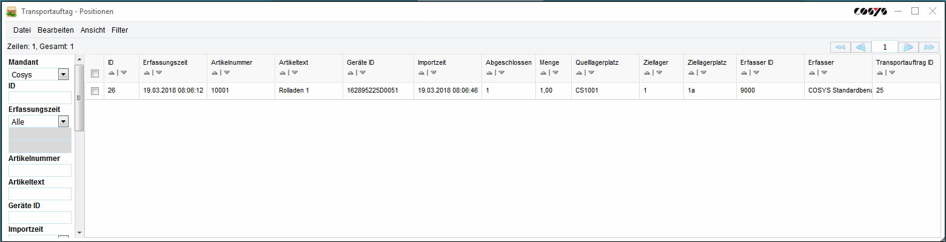Screen dimensions: 946x242
Task: Go to first page of results
Action: point(840,47)
